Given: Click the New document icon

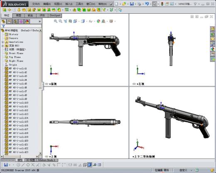Looking at the screenshot, I should 117,4.
